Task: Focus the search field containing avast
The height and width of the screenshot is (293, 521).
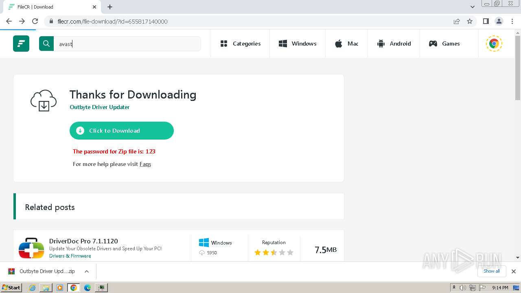Action: coord(127,44)
